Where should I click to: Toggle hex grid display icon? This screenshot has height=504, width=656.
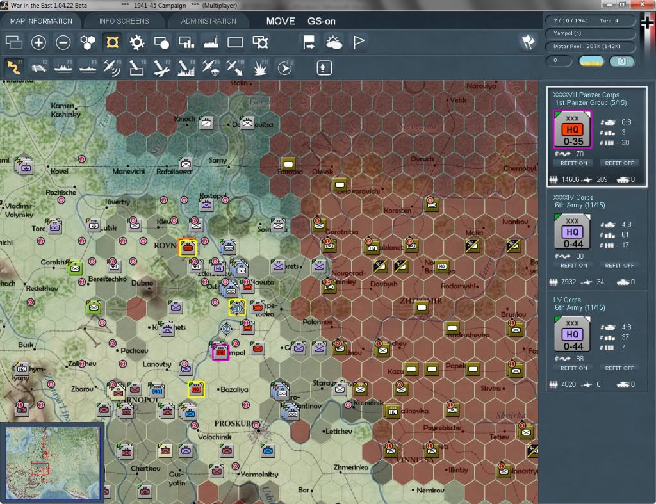[87, 42]
